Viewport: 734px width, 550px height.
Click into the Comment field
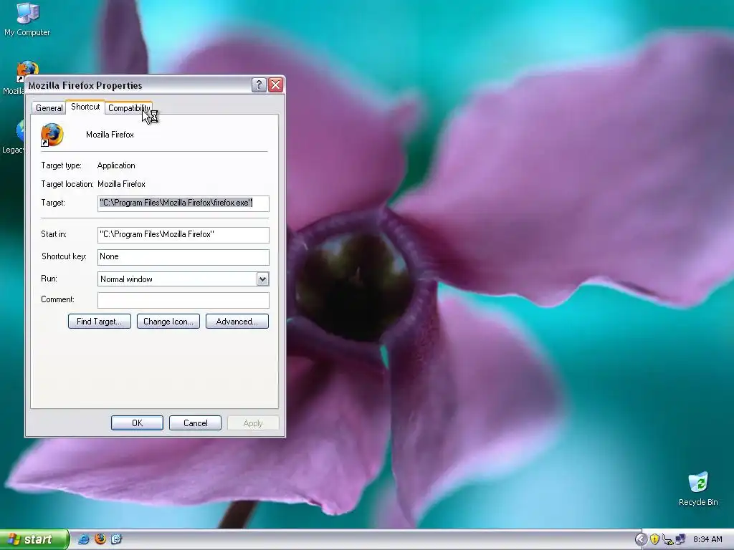coord(183,300)
